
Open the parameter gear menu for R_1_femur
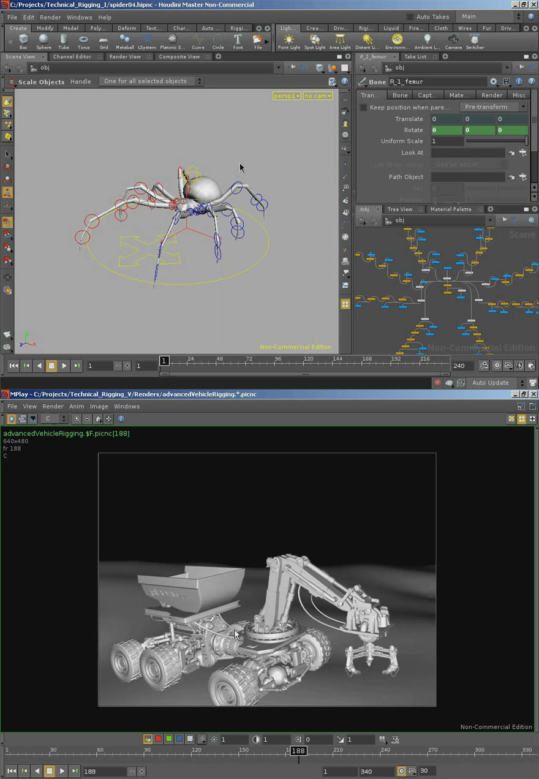pyautogui.click(x=494, y=81)
